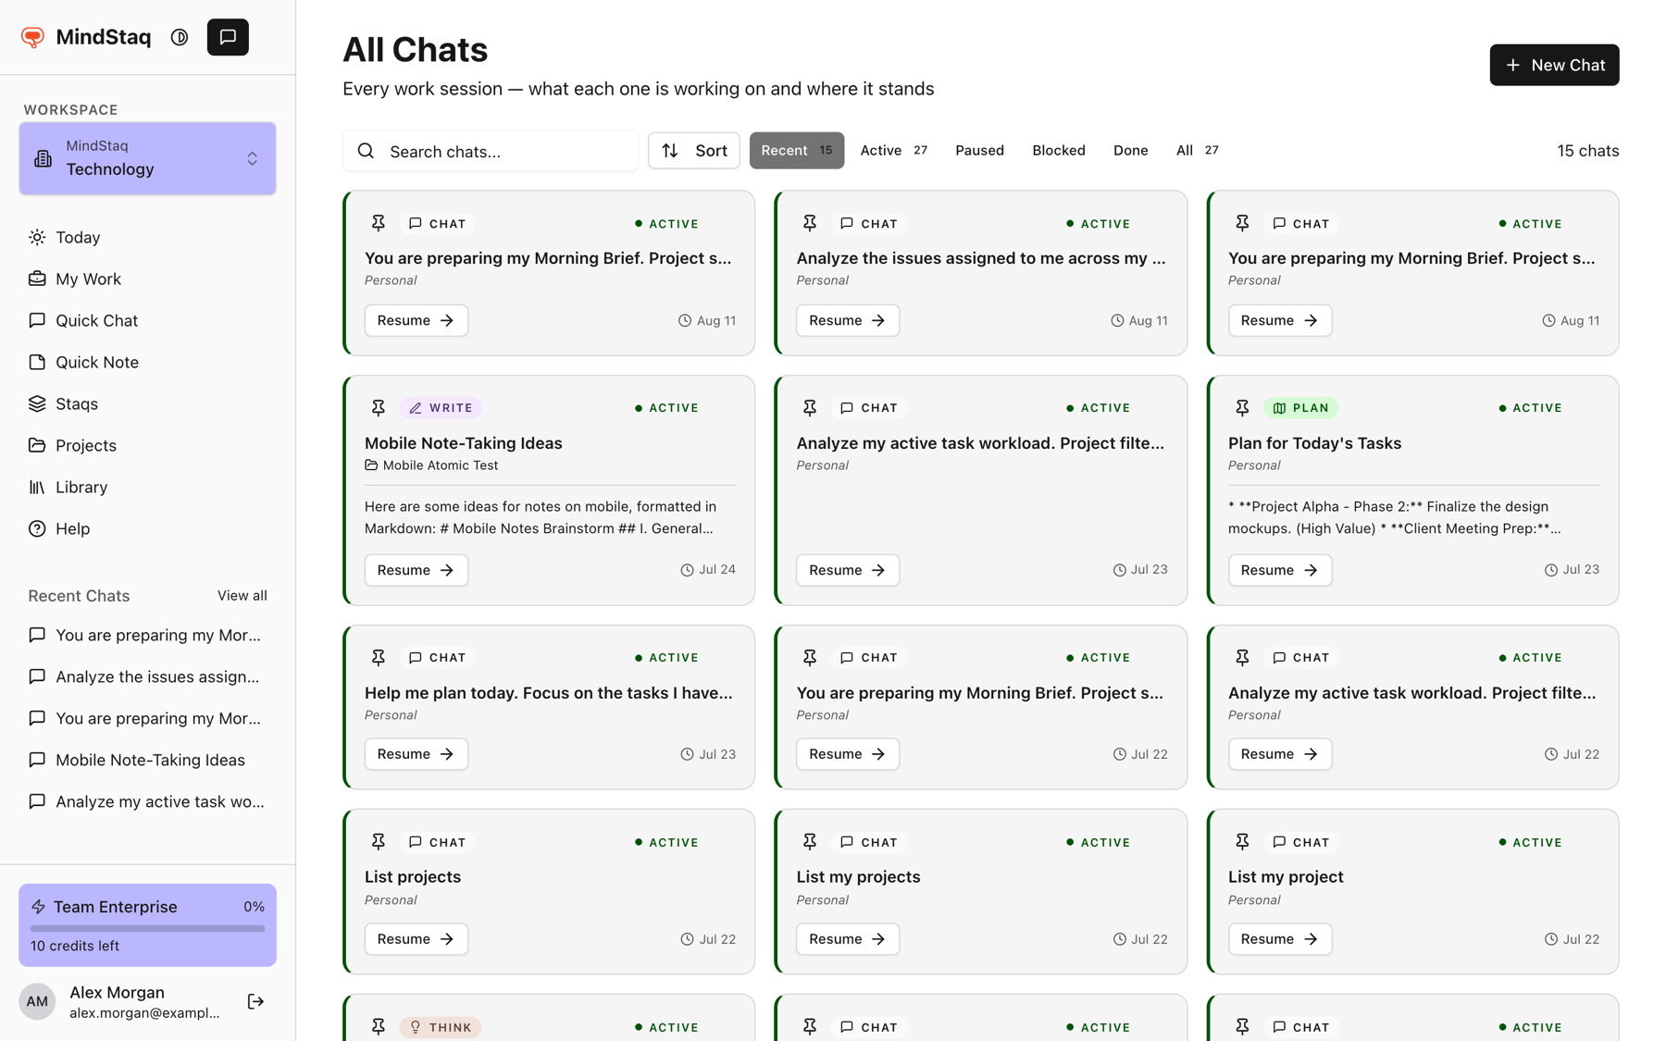Resume the Mobile Note-Taking Ideas chat
This screenshot has width=1666, height=1041.
click(416, 570)
